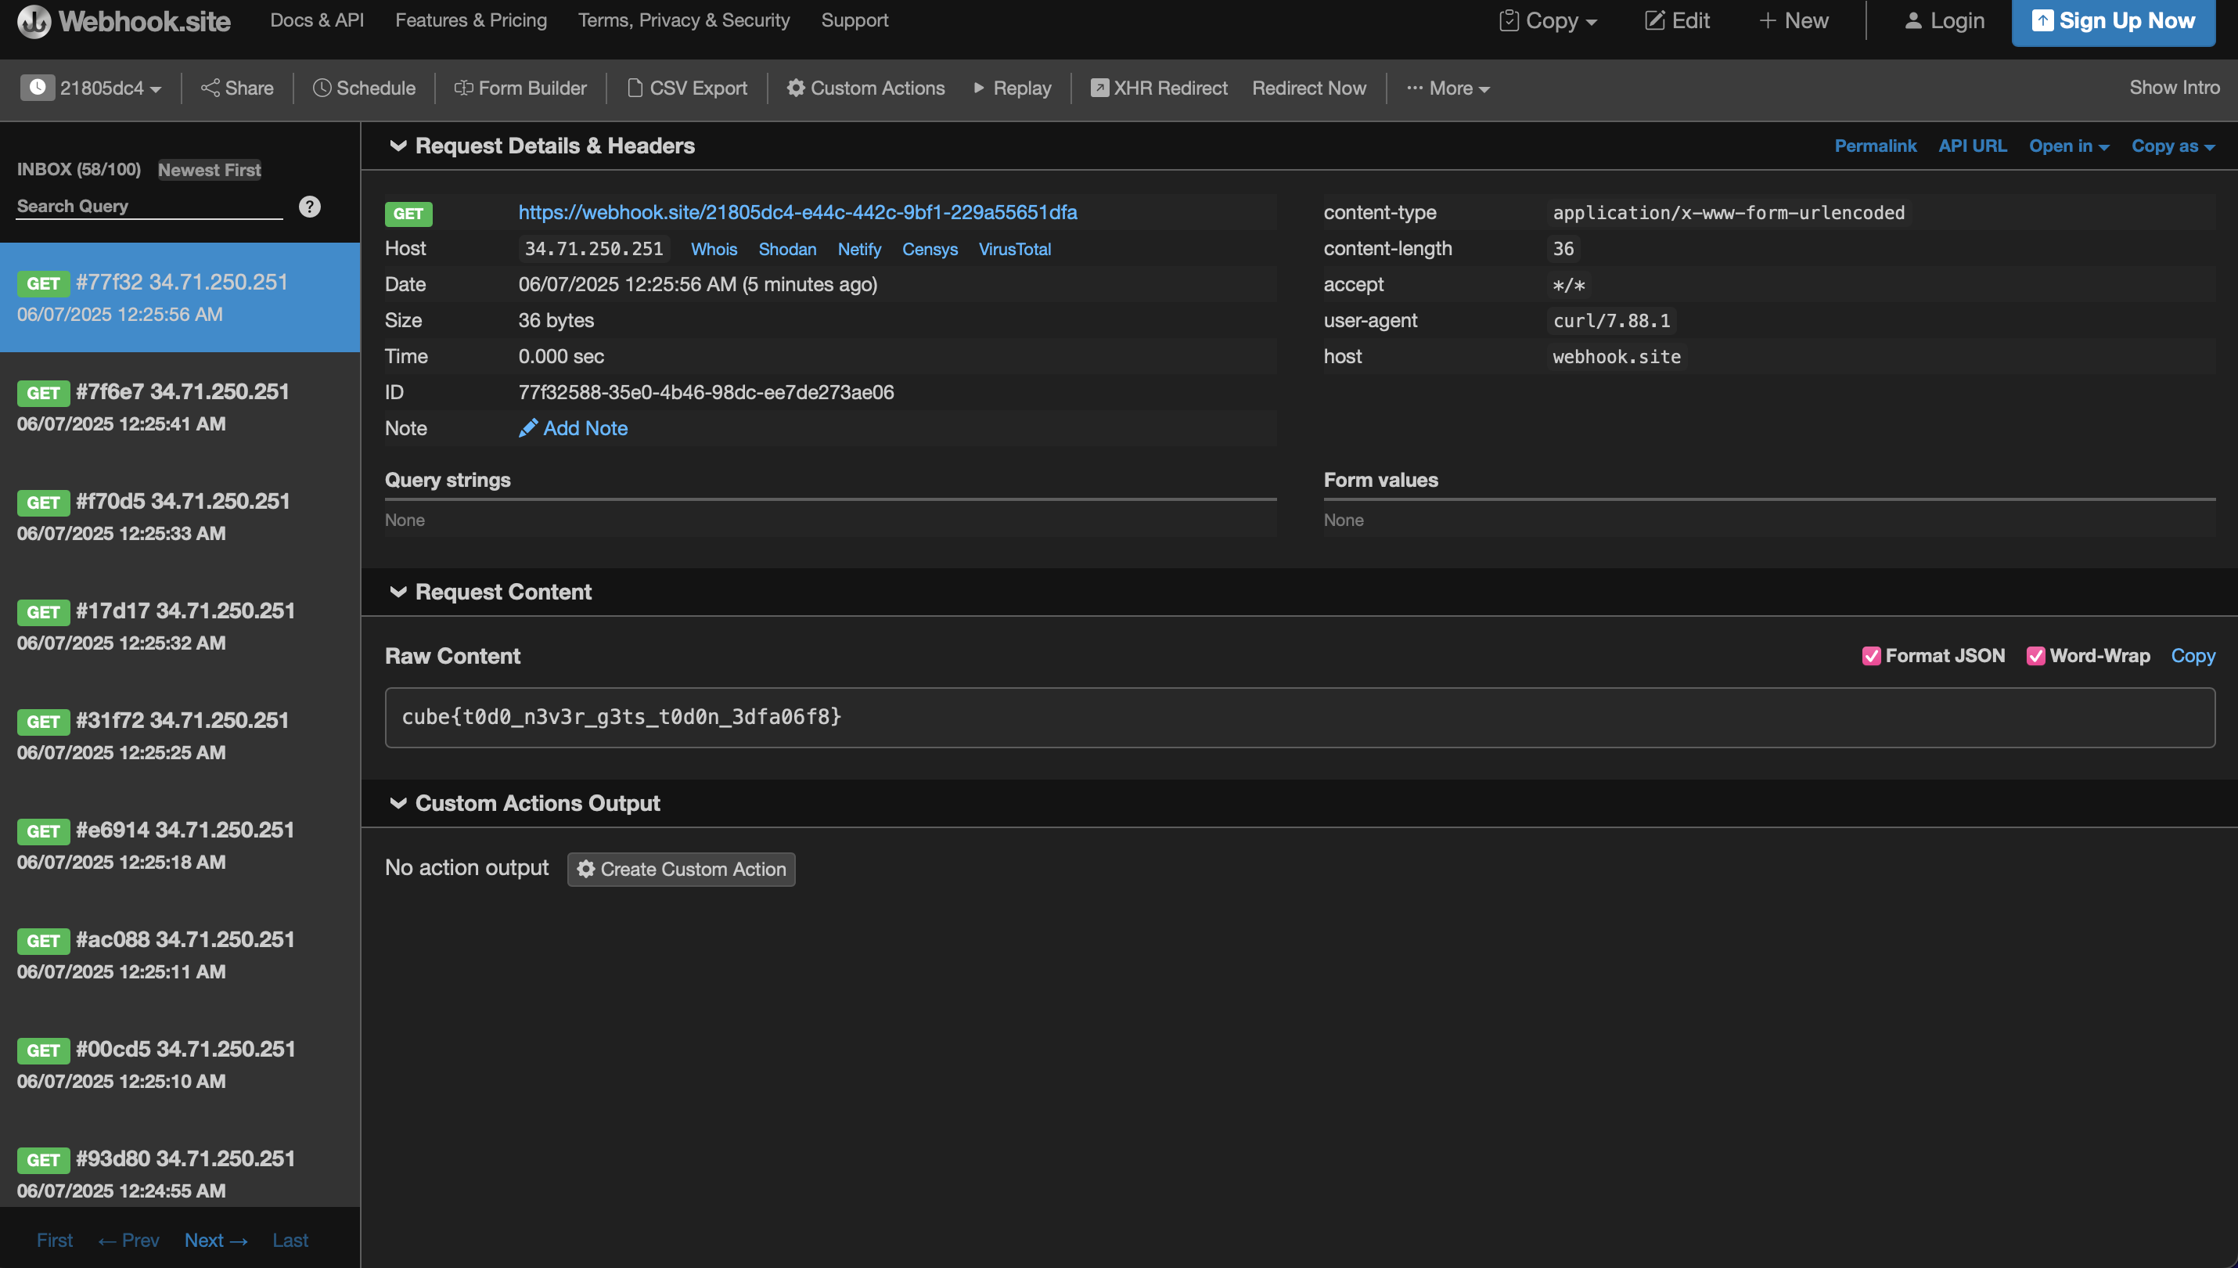This screenshot has width=2238, height=1268.
Task: Select request #17d17 in the inbox
Action: [x=180, y=626]
